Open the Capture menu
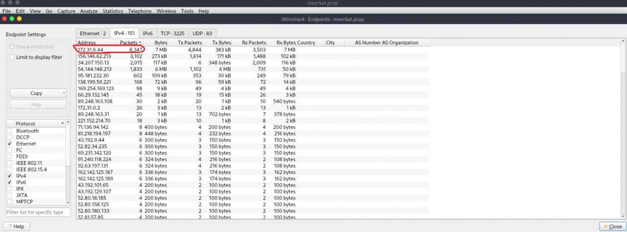Viewport: 627px width, 232px height. pos(66,11)
